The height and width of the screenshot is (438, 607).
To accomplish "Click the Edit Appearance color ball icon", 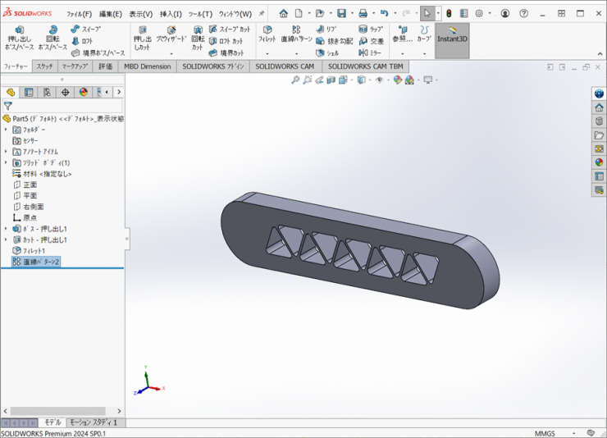I will 398,80.
